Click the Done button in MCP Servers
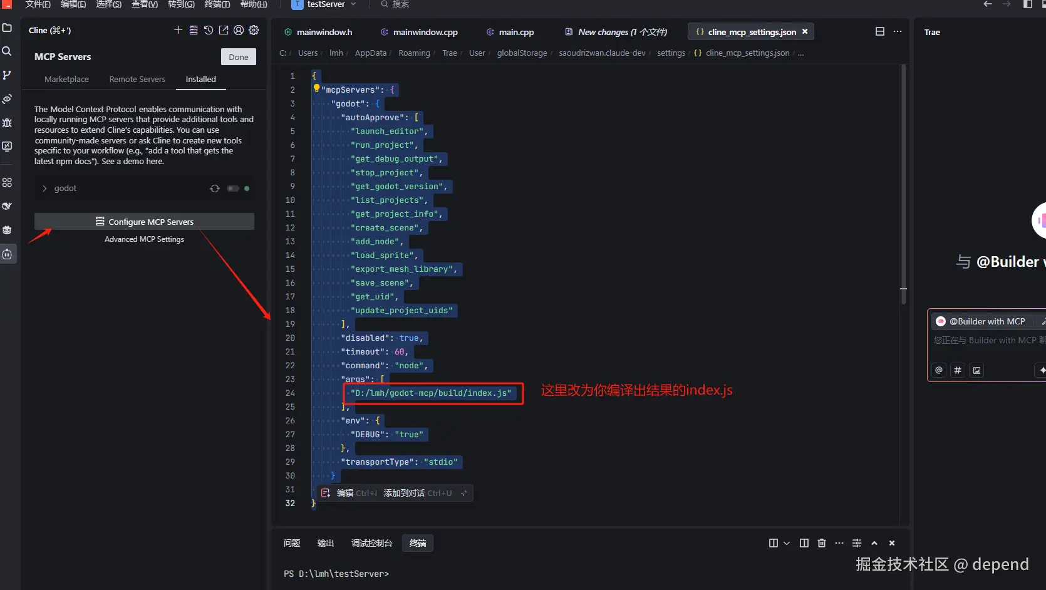 click(x=239, y=57)
